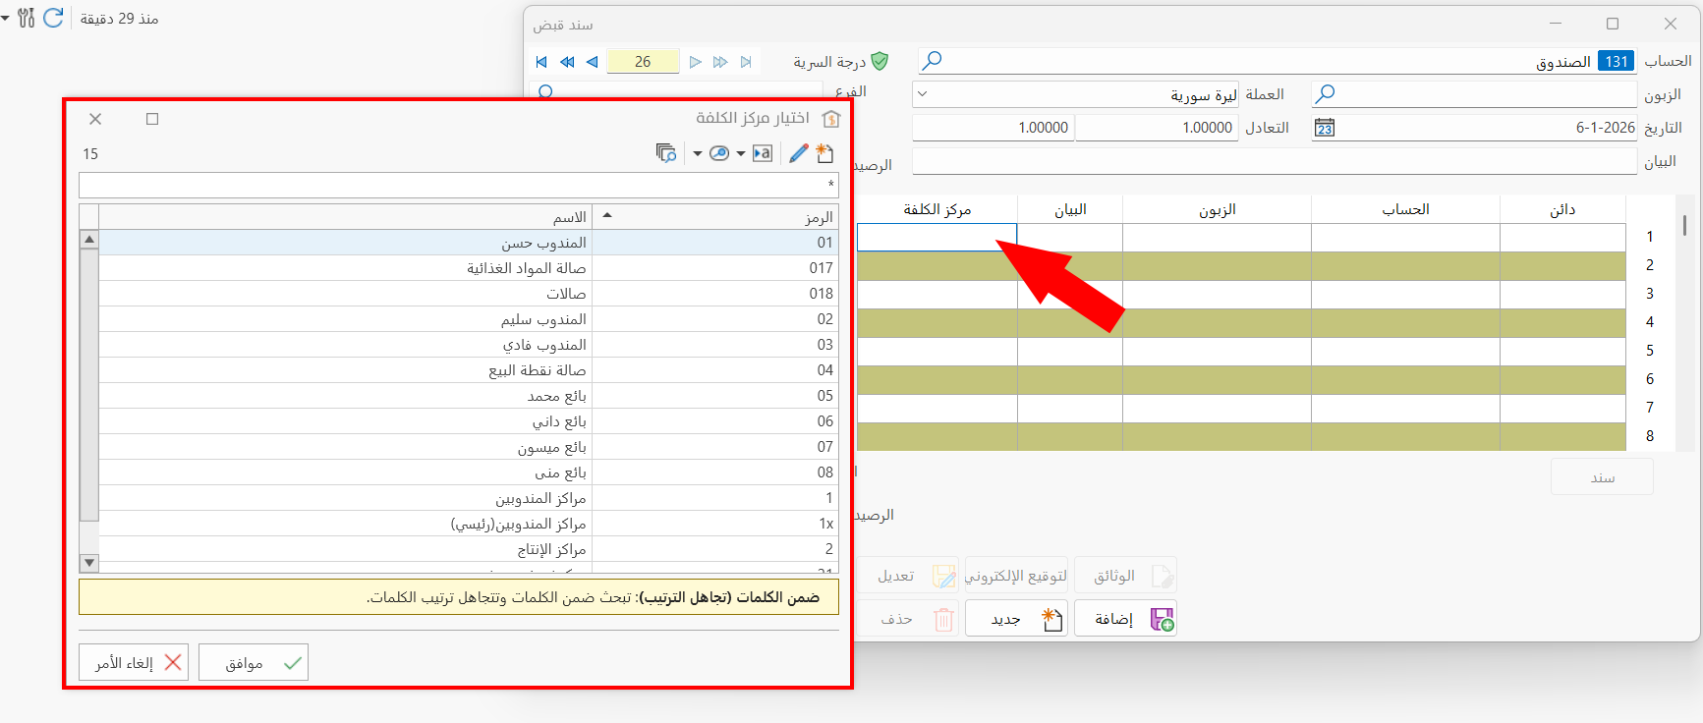Cancel with إلغاء الأمر button

pyautogui.click(x=134, y=663)
